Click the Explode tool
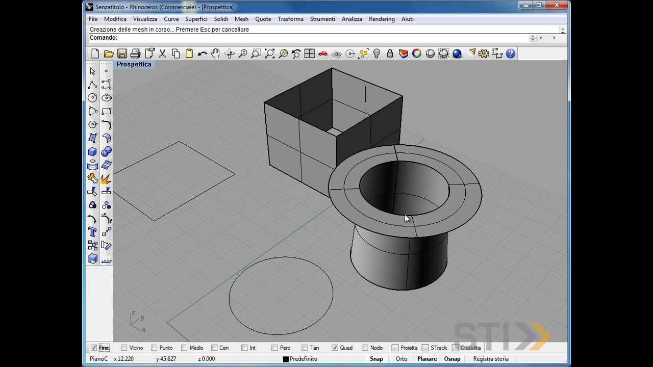 point(106,178)
